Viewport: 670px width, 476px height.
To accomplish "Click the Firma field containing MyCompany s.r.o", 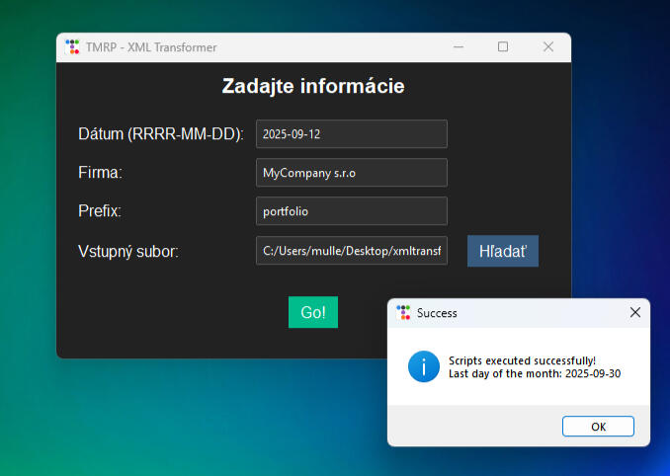I will click(x=351, y=173).
